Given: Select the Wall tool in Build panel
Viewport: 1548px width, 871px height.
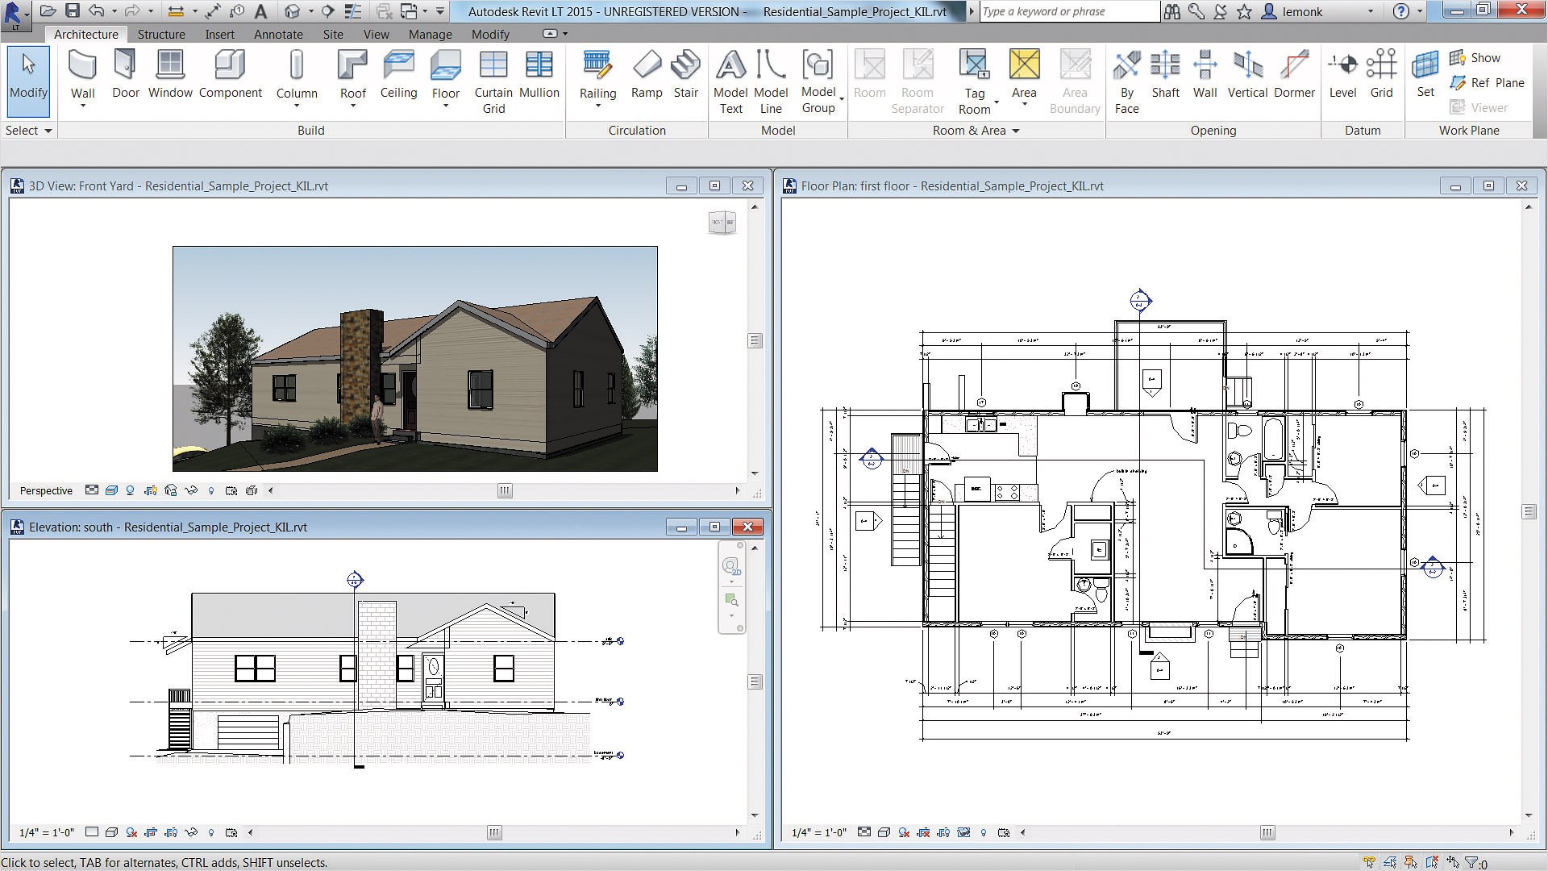Looking at the screenshot, I should 82,74.
